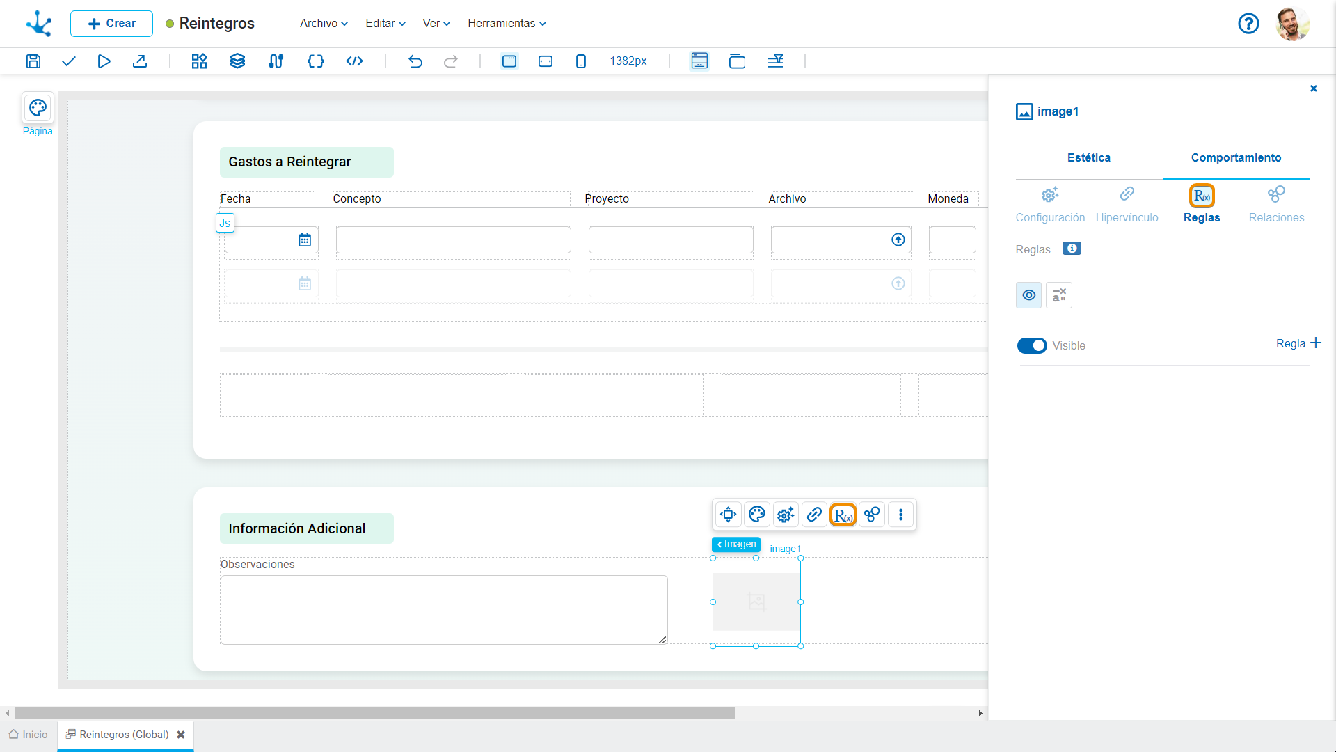
Task: Open aesthetics palette in image toolbar
Action: tap(757, 515)
